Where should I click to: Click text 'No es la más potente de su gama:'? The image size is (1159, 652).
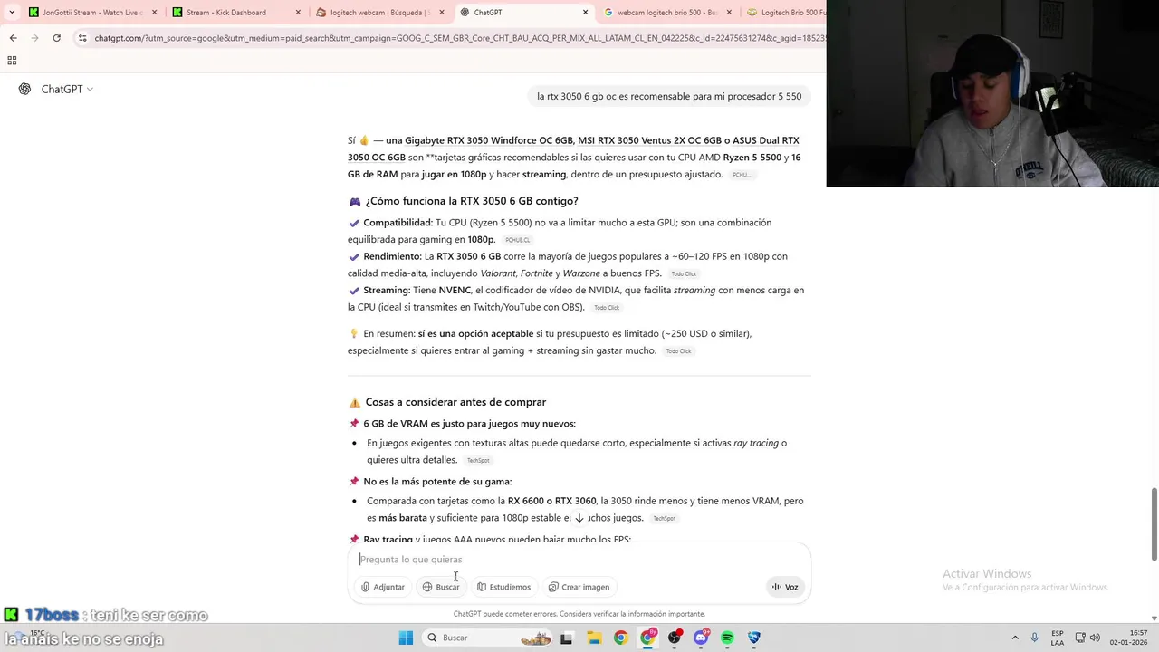(x=437, y=482)
